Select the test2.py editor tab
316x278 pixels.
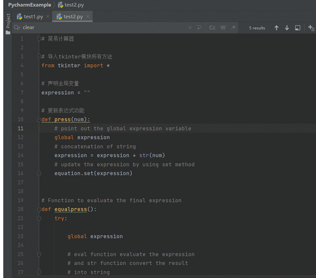point(70,17)
